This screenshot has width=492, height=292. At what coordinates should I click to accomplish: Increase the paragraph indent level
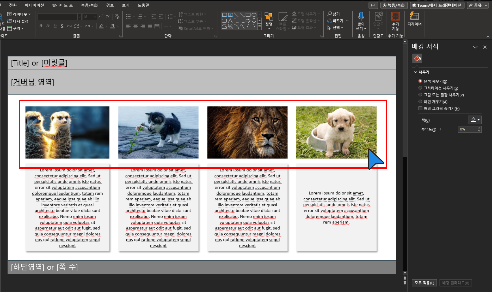[161, 17]
